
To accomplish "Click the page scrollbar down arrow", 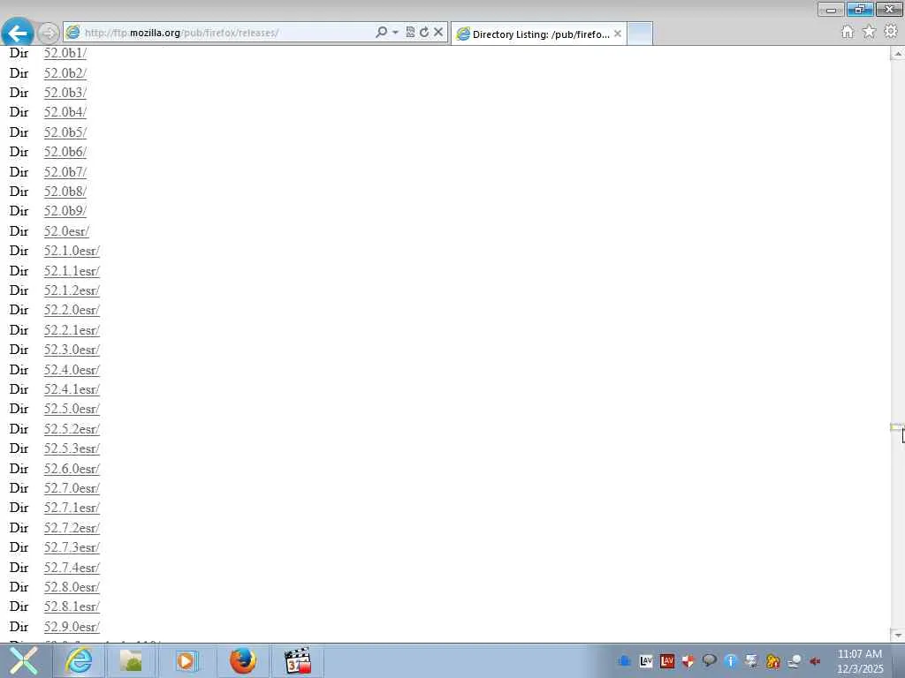I will click(897, 635).
